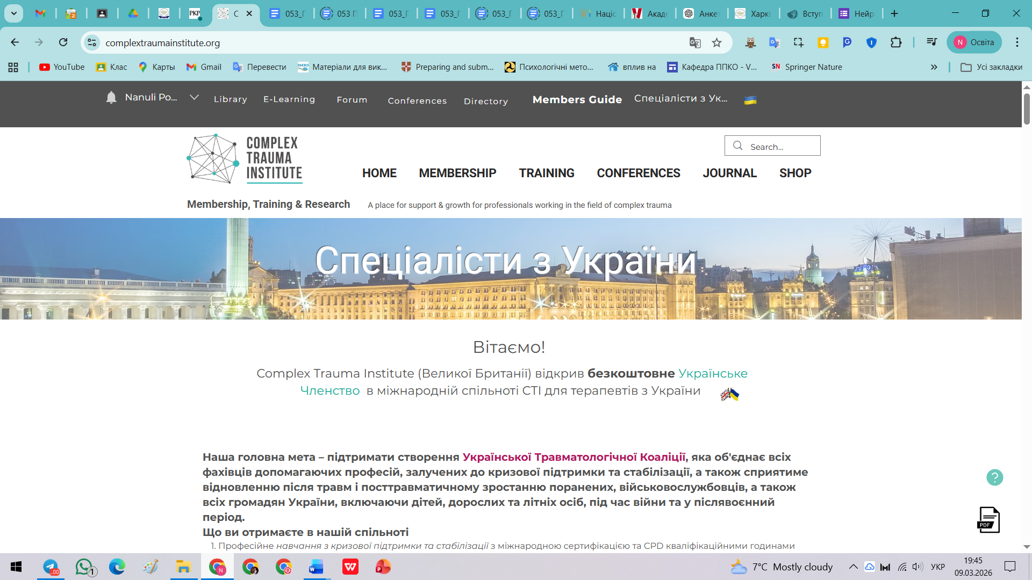
Task: Expand hidden bookmarks double-chevron
Action: [934, 67]
